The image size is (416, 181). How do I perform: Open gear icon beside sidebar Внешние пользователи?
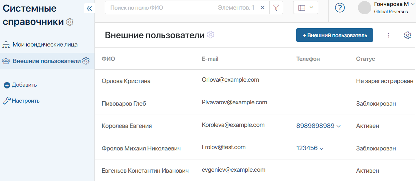coord(86,61)
